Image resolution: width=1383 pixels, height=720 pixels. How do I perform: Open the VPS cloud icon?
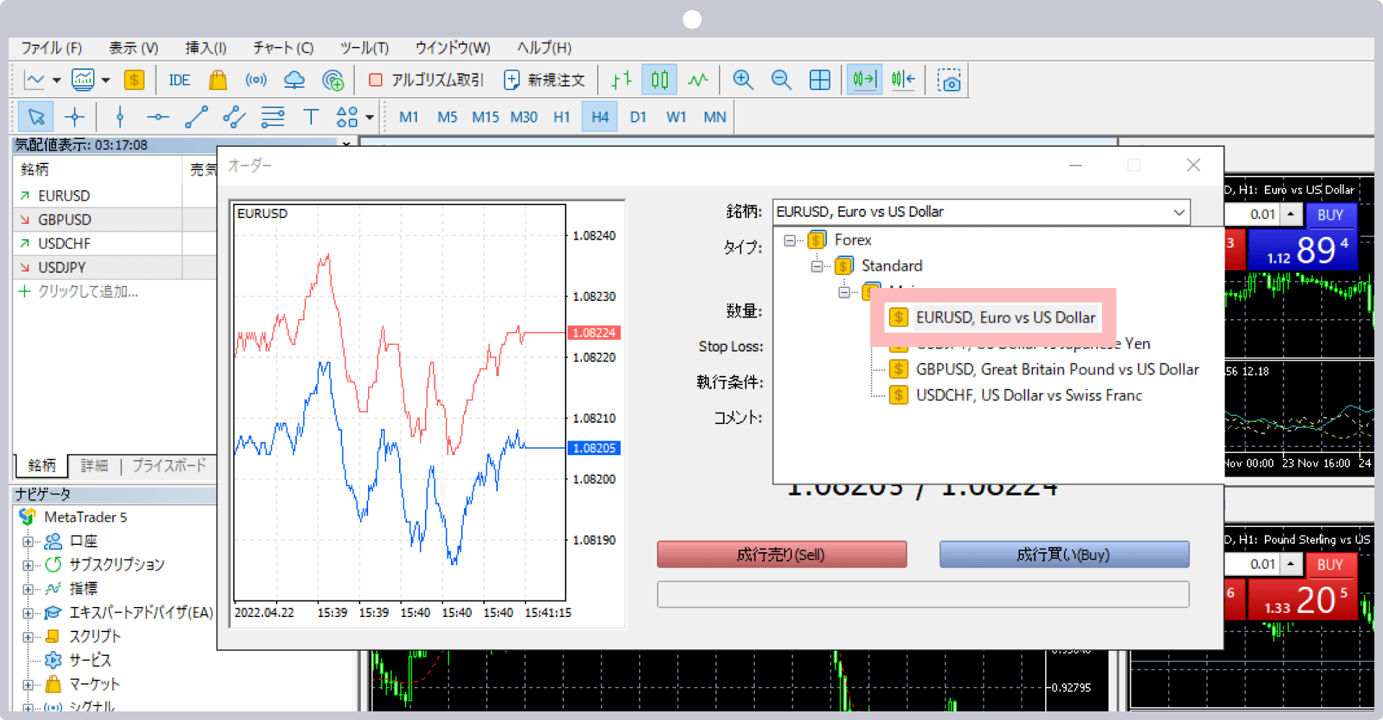tap(294, 80)
